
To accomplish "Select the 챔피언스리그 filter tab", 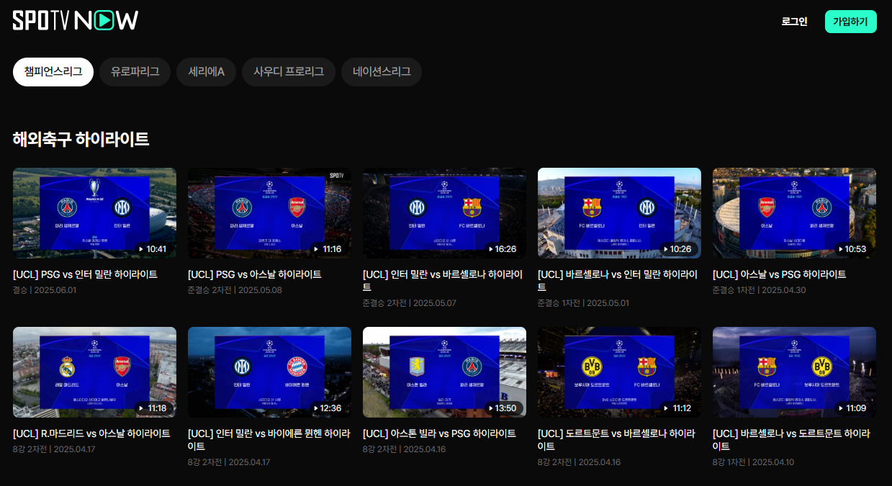I will pos(53,71).
